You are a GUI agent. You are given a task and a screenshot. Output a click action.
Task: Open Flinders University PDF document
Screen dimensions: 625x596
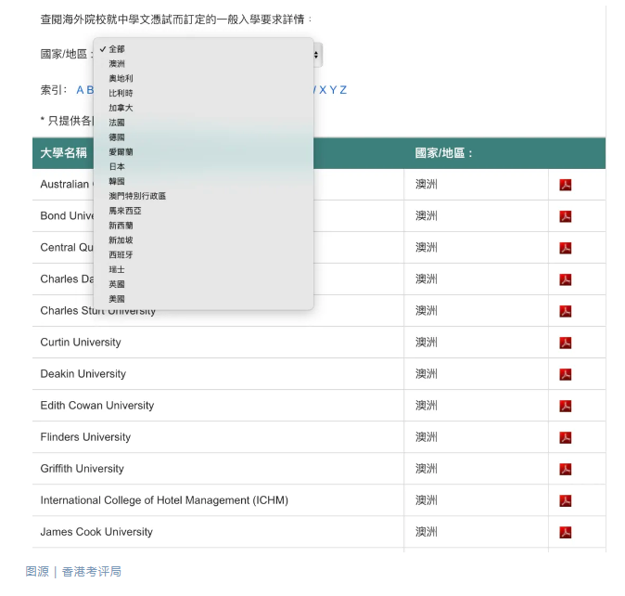point(565,437)
